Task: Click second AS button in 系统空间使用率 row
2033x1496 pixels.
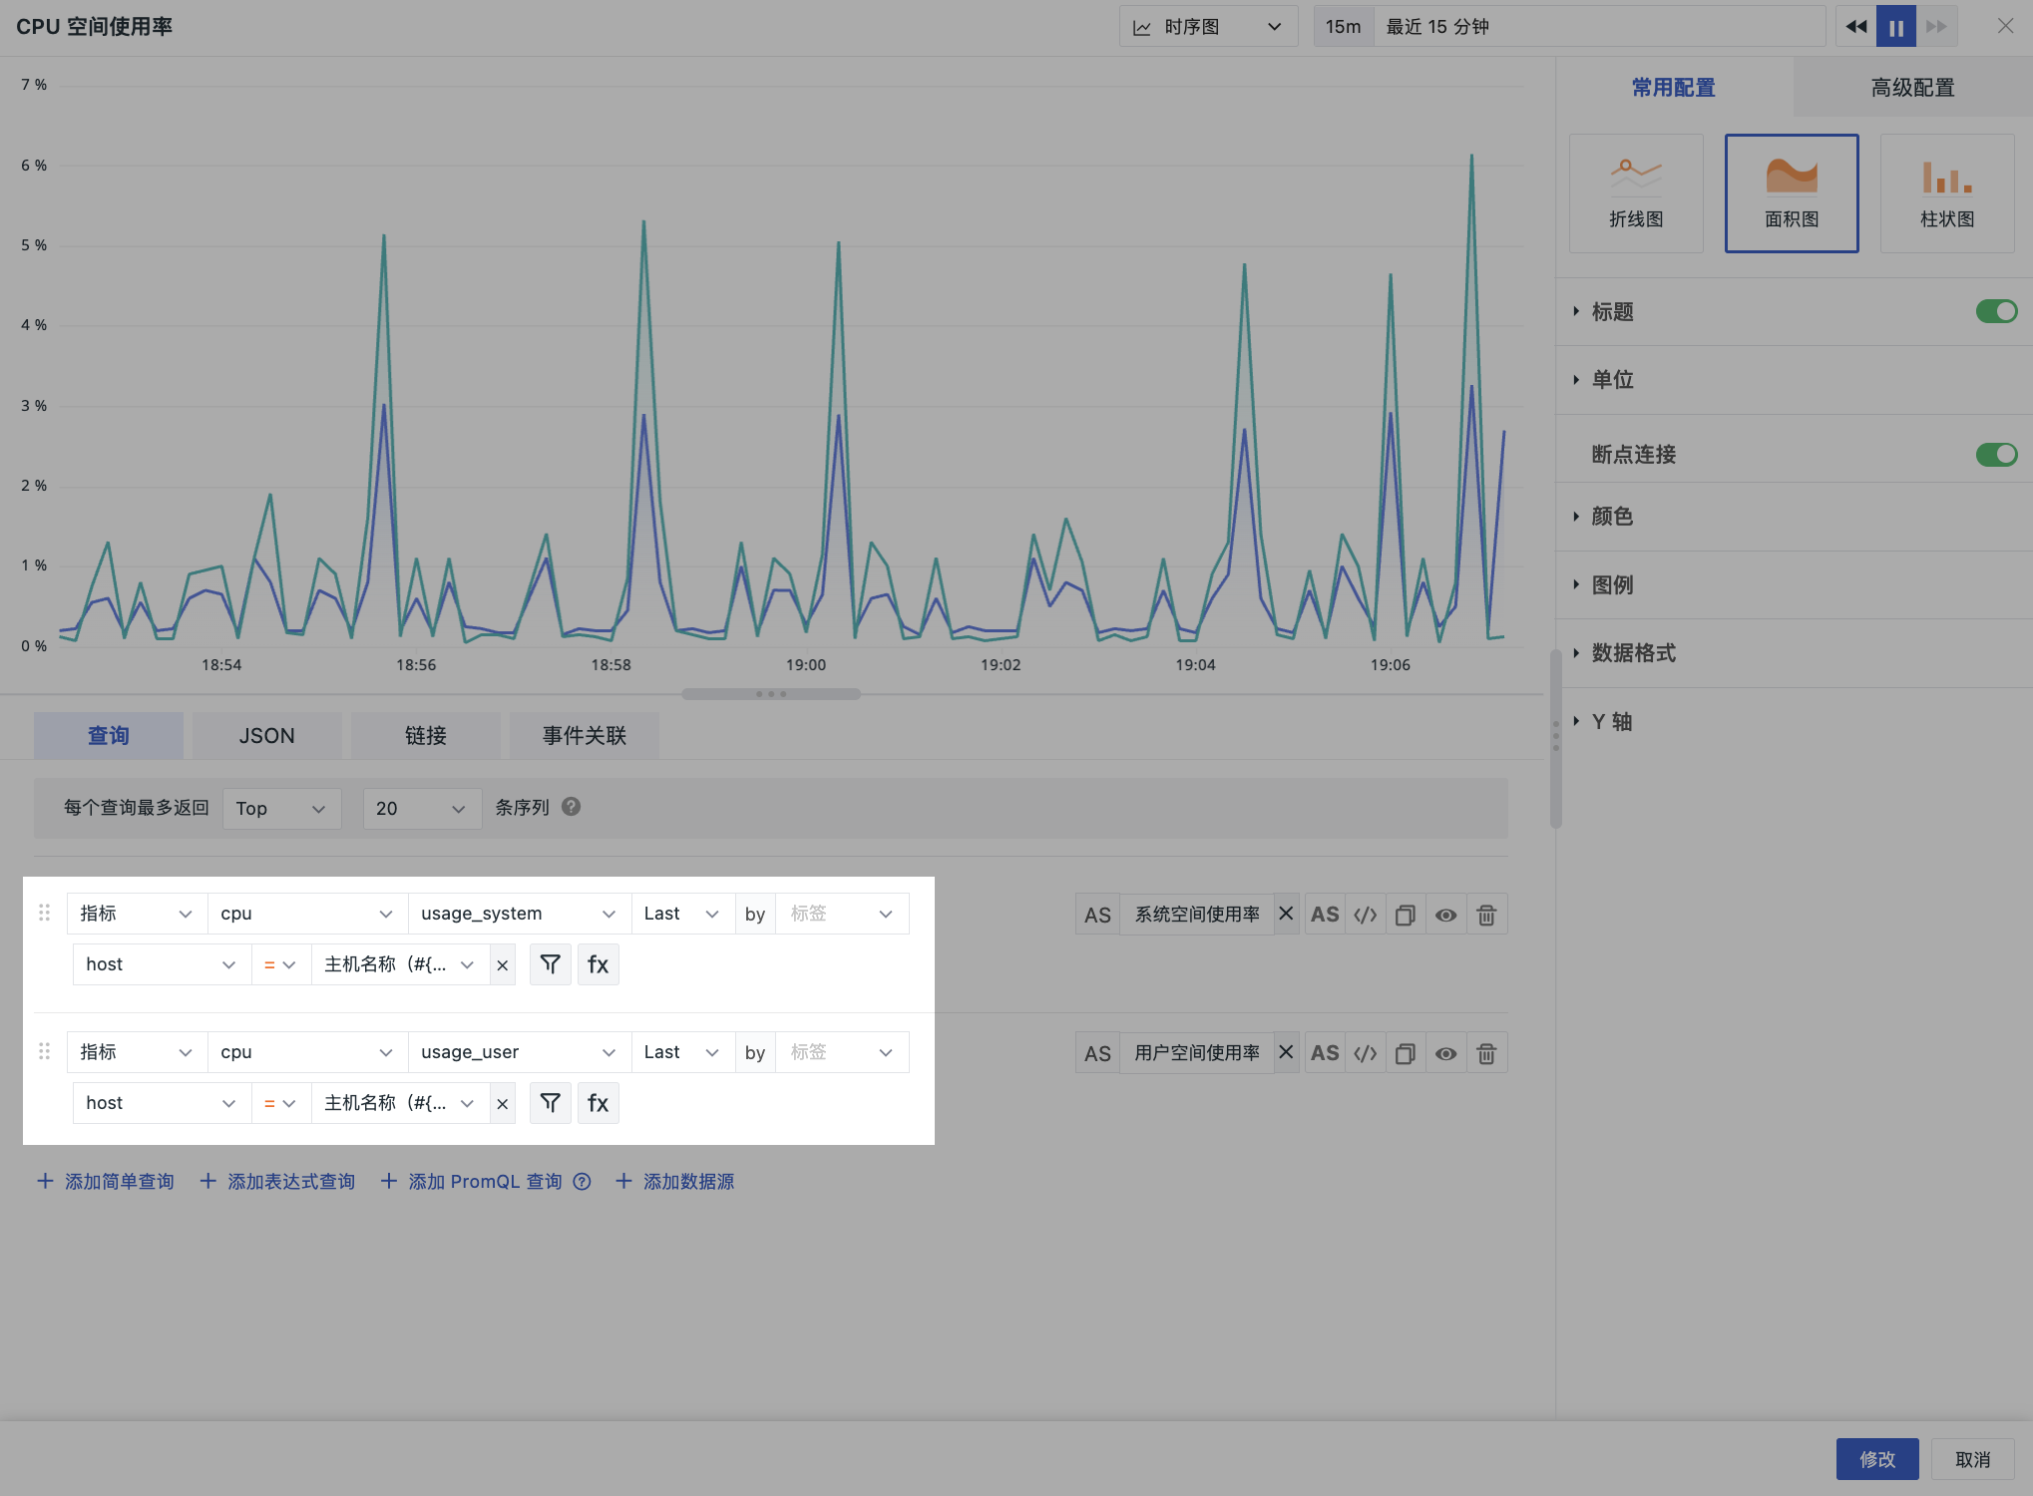Action: click(x=1325, y=915)
